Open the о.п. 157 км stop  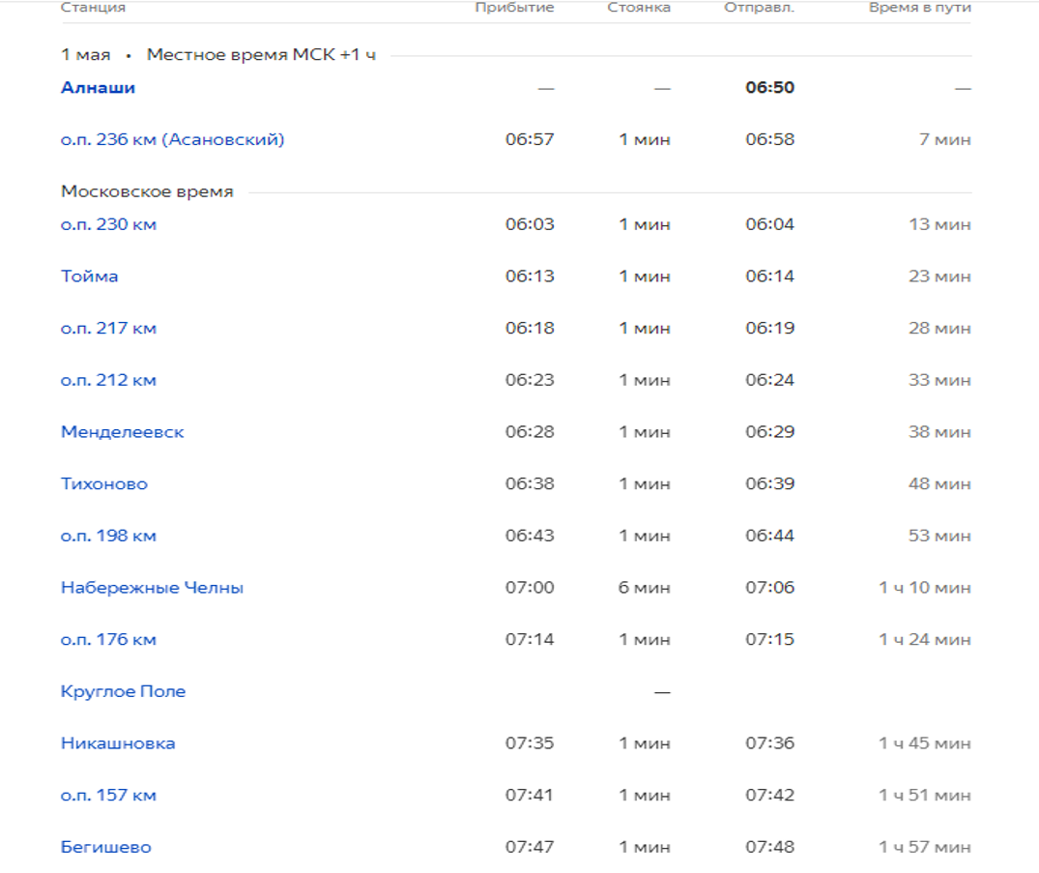[x=108, y=796]
